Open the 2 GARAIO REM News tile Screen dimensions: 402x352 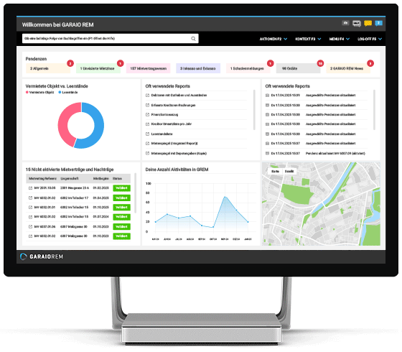tap(348, 68)
